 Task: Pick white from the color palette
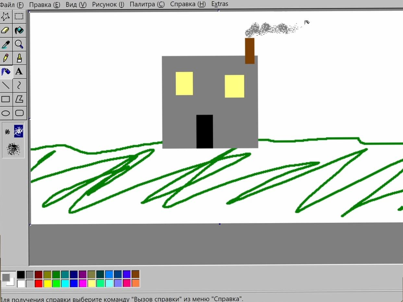coord(21,283)
